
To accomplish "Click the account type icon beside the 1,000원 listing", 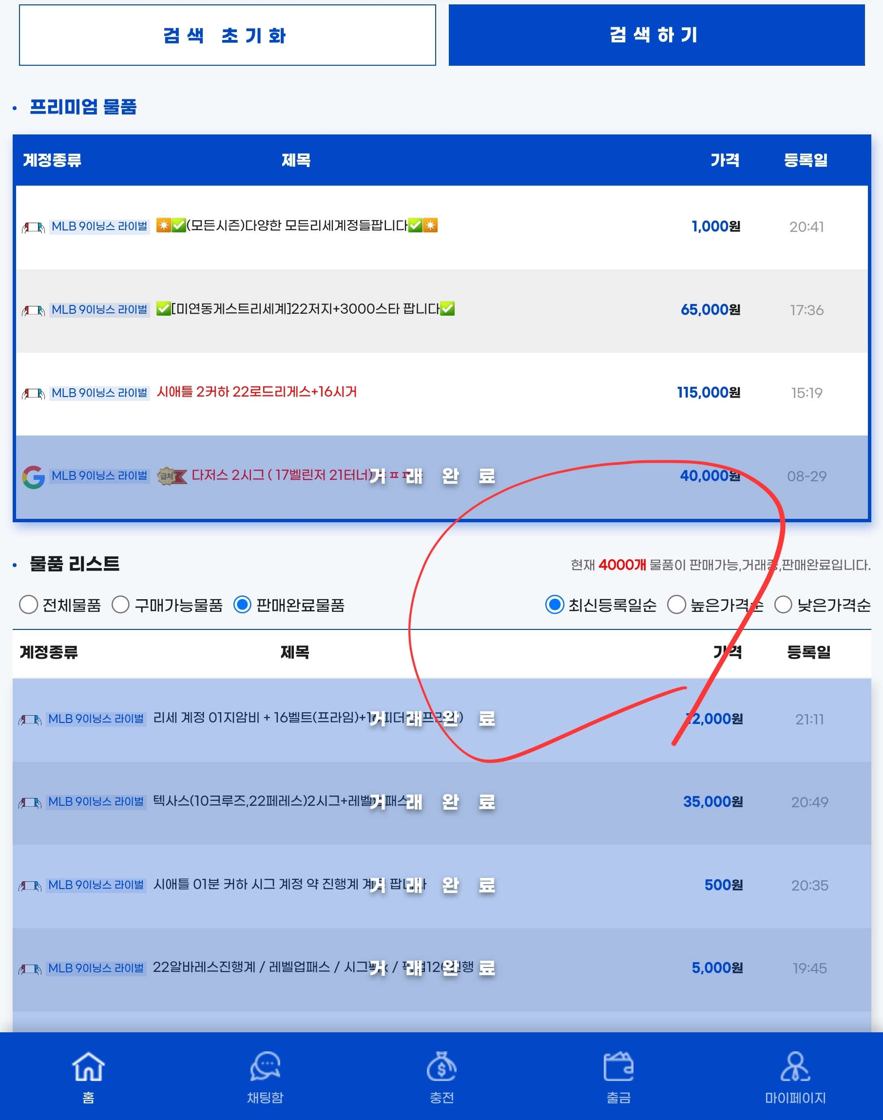I will pos(33,227).
